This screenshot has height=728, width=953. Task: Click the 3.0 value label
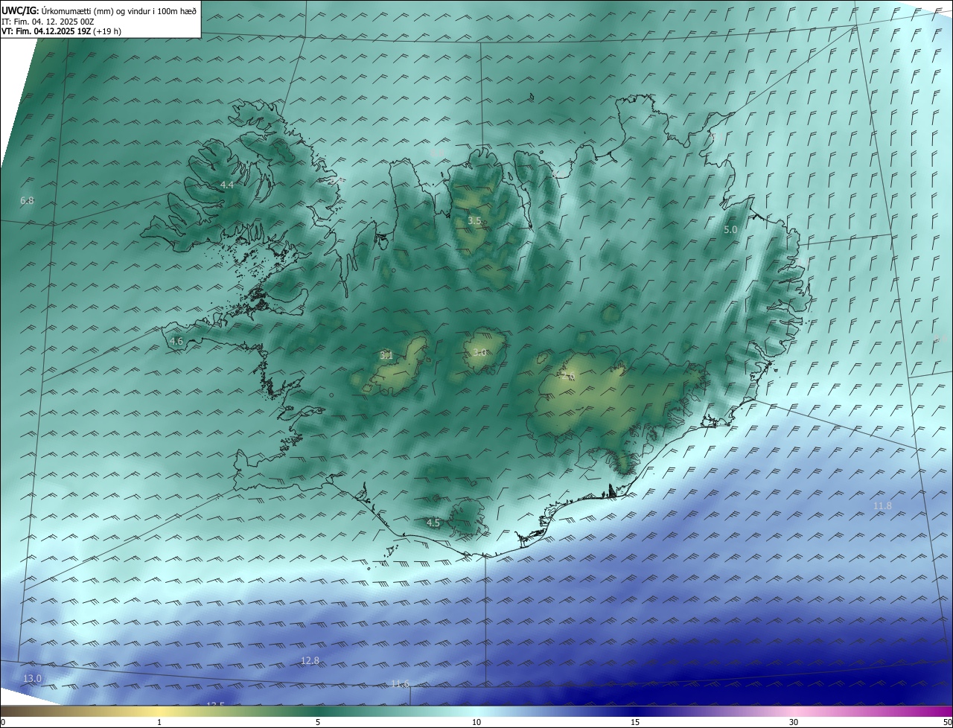tap(479, 352)
